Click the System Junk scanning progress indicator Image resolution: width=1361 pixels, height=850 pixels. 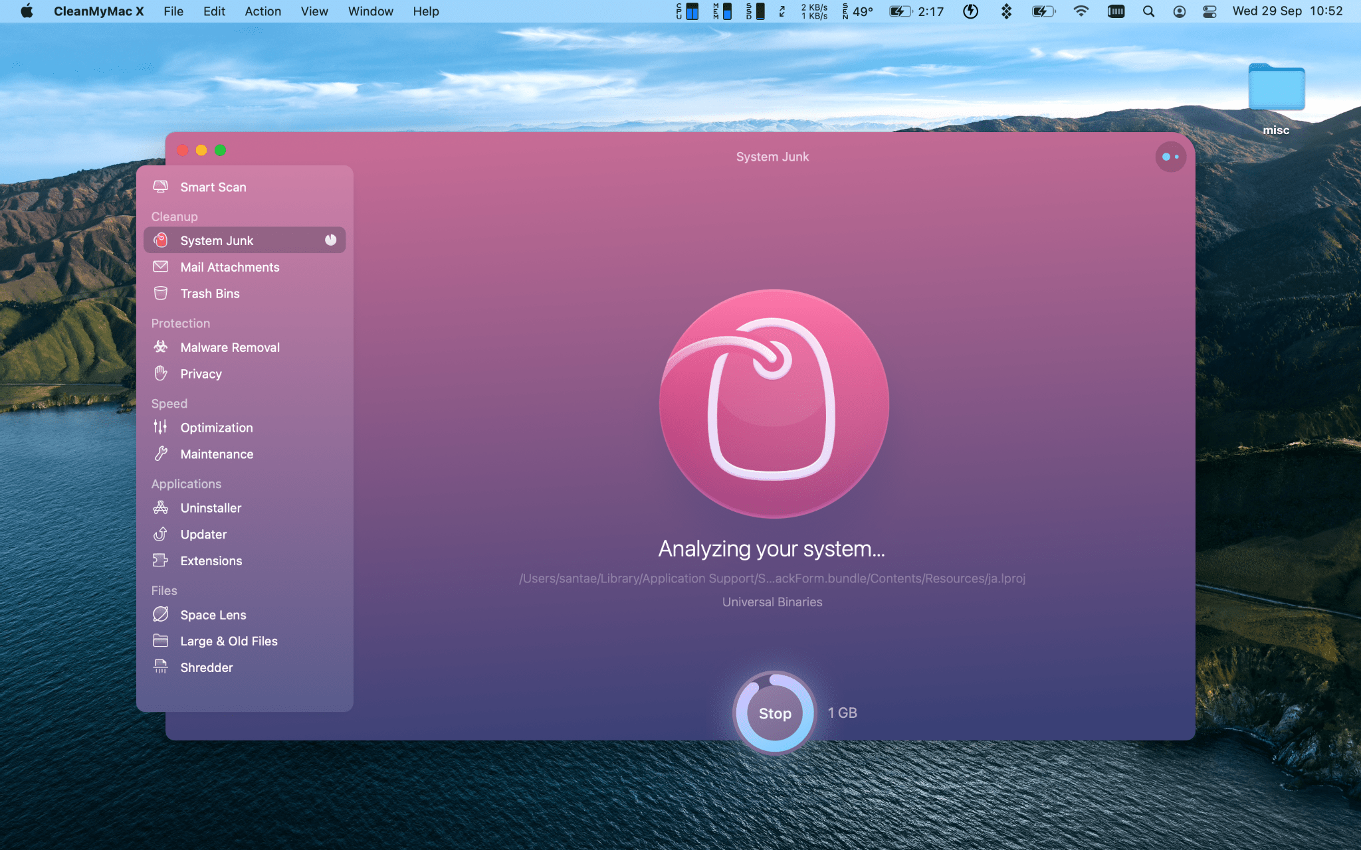(x=330, y=240)
